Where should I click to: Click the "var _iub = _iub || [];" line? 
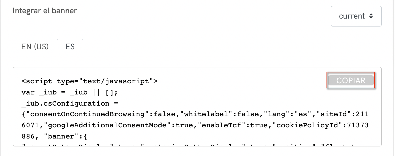tap(69, 92)
